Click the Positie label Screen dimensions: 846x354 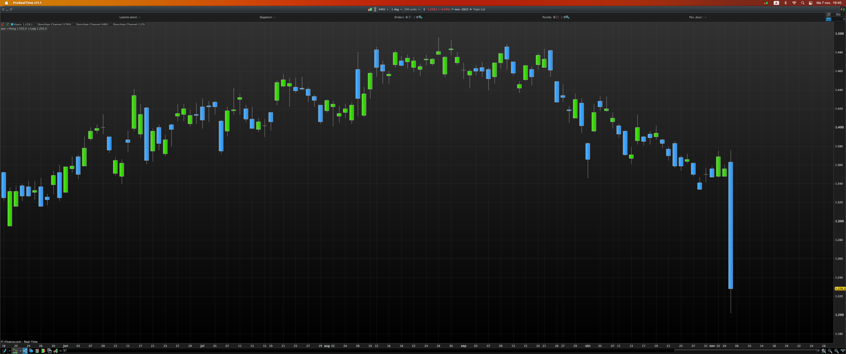click(547, 17)
